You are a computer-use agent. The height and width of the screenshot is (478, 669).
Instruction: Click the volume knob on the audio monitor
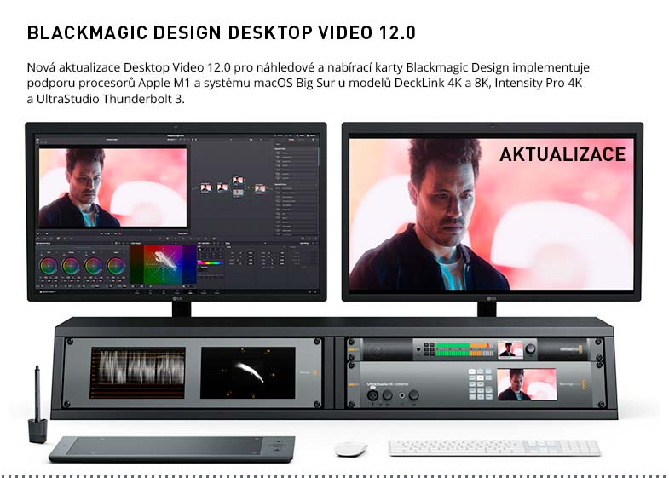click(530, 349)
